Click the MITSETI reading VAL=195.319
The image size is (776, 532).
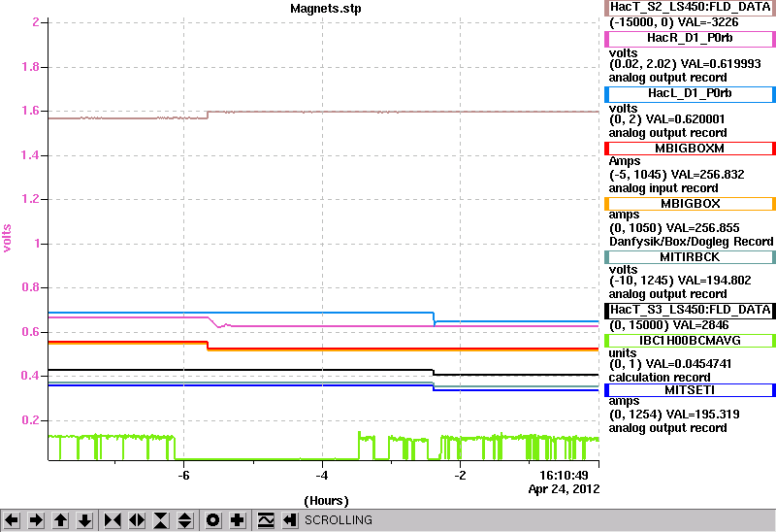point(702,415)
